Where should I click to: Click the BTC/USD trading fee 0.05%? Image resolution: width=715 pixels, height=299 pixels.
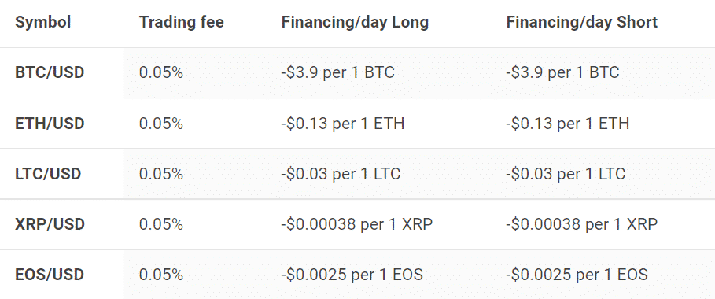(x=161, y=72)
